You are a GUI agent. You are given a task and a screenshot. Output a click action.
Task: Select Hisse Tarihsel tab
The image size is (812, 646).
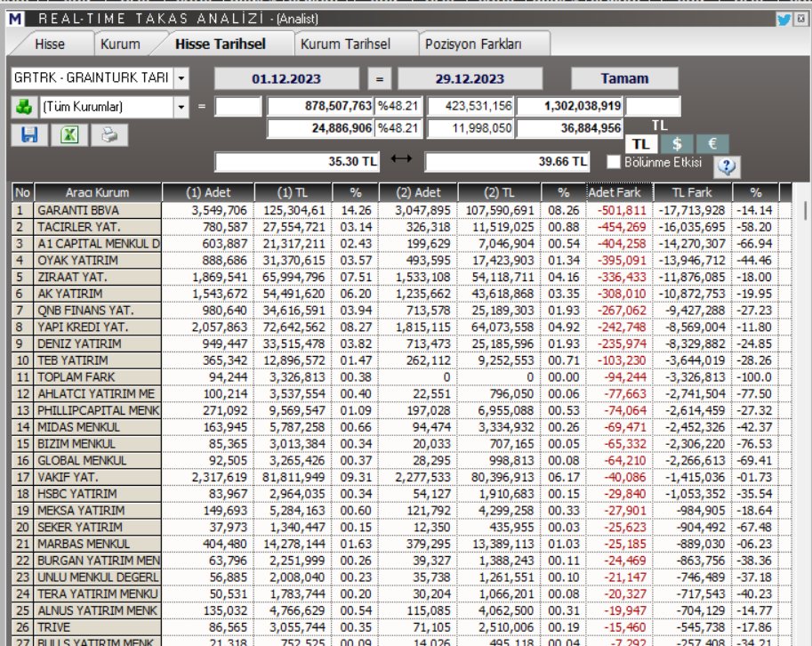click(221, 44)
